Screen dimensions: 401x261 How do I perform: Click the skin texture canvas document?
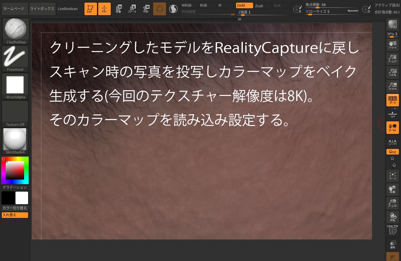202,131
